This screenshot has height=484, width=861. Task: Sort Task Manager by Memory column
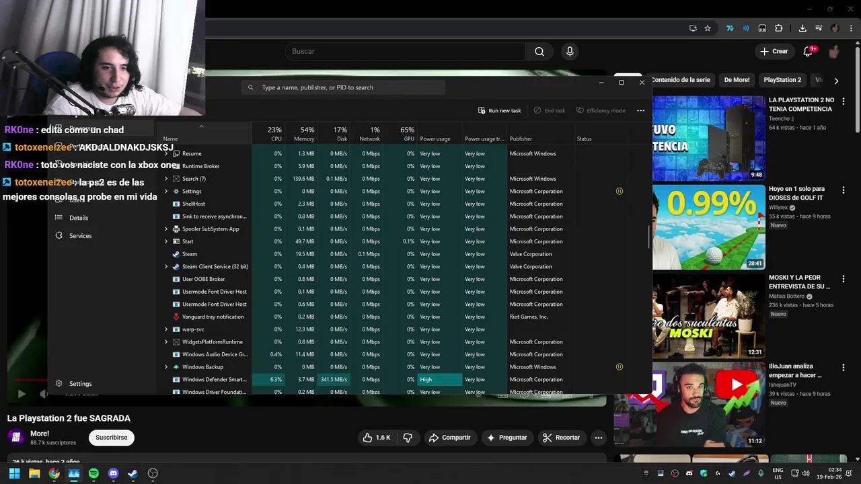coord(301,134)
